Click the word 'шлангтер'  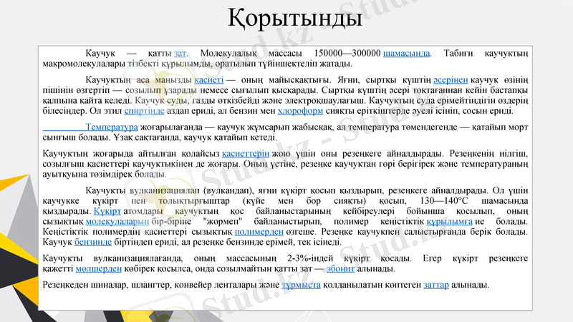pyautogui.click(x=150, y=285)
